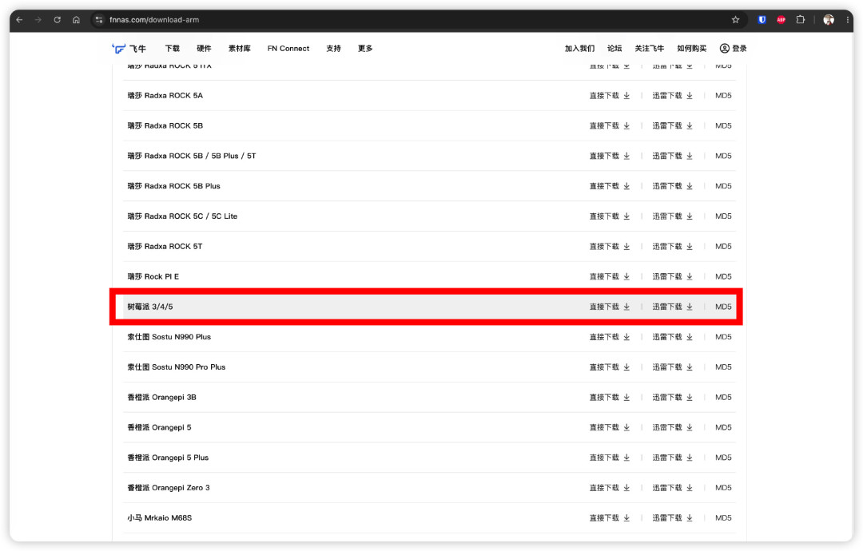Click 迅雷下载 for ROCK 5B / 5B Plus / 5T

tap(673, 157)
